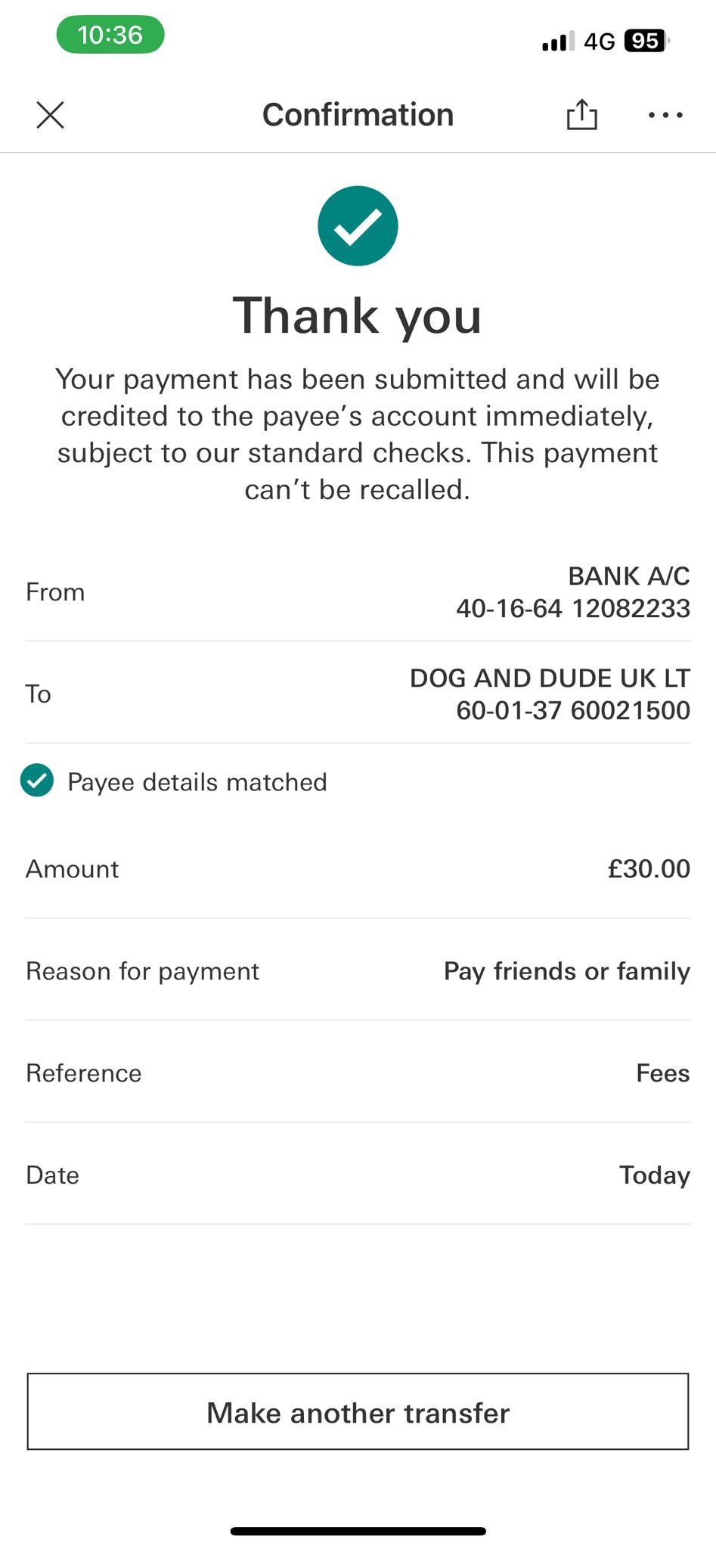
Task: Tap the Fees reference value
Action: pyautogui.click(x=662, y=1073)
